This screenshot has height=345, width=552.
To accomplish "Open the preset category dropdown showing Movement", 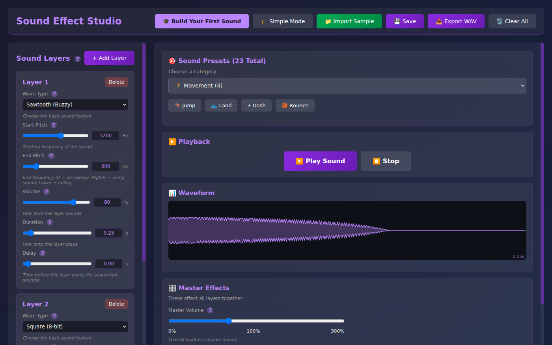I will pos(347,86).
